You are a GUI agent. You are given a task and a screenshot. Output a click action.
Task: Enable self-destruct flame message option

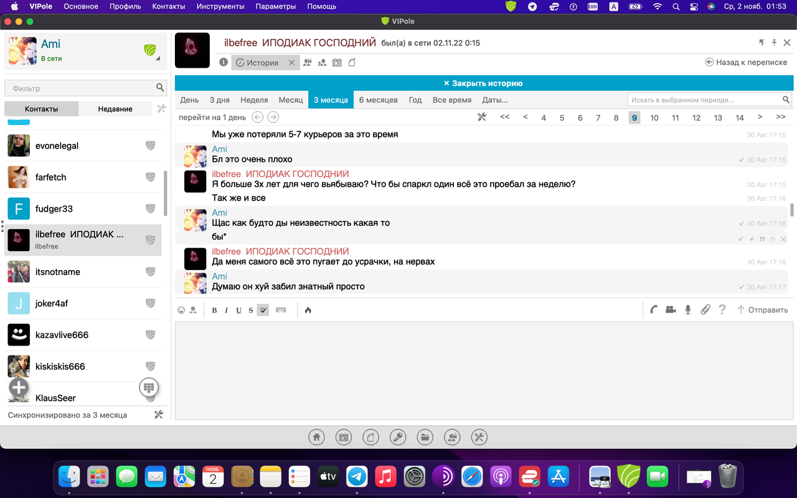pyautogui.click(x=308, y=310)
